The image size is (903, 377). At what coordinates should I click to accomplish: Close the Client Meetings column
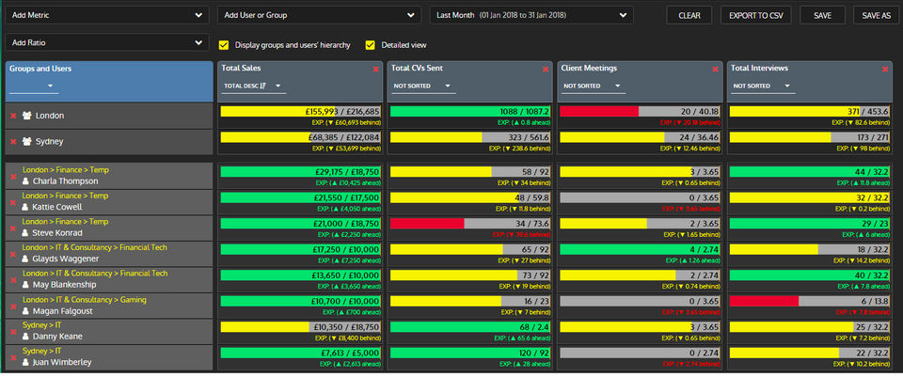click(x=715, y=69)
